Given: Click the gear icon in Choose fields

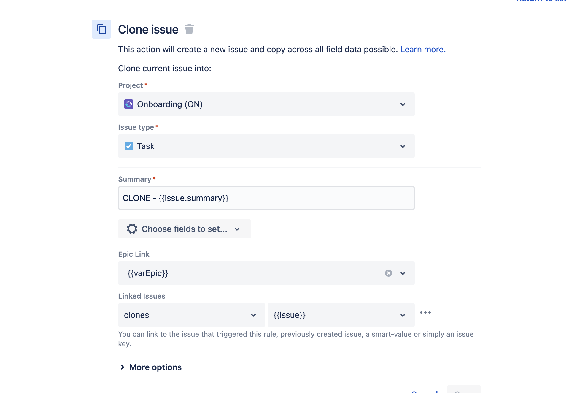Looking at the screenshot, I should coord(132,229).
